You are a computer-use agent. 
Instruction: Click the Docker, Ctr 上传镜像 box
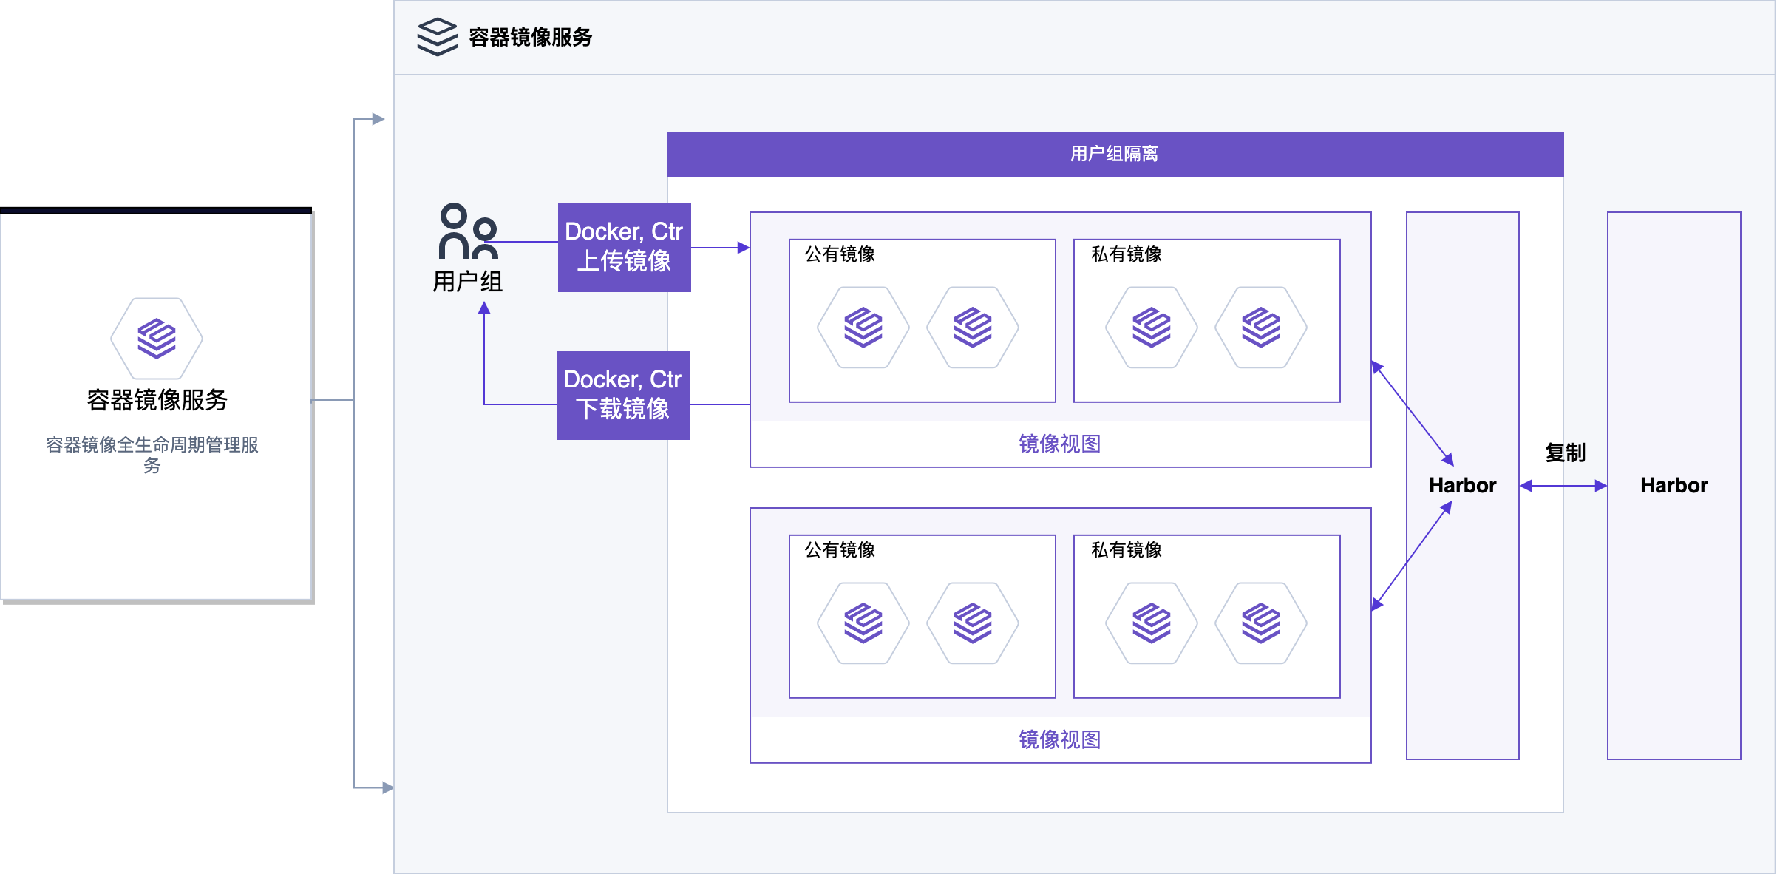pyautogui.click(x=625, y=248)
